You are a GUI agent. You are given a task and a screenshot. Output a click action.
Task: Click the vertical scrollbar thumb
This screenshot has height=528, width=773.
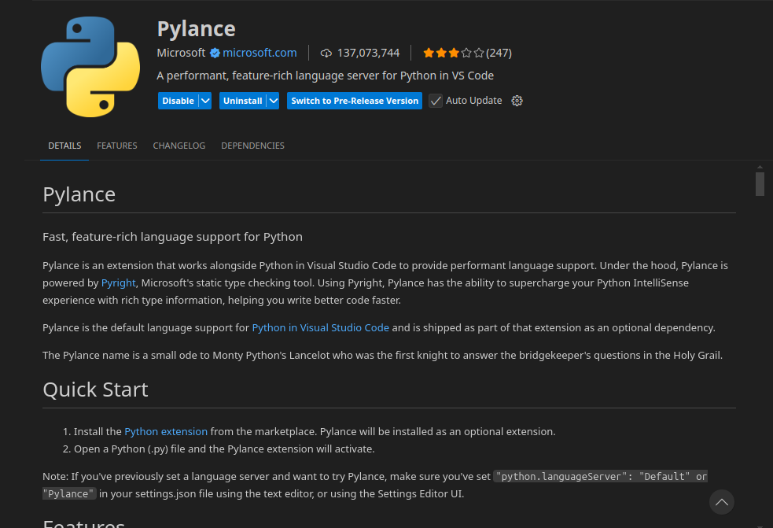click(760, 183)
